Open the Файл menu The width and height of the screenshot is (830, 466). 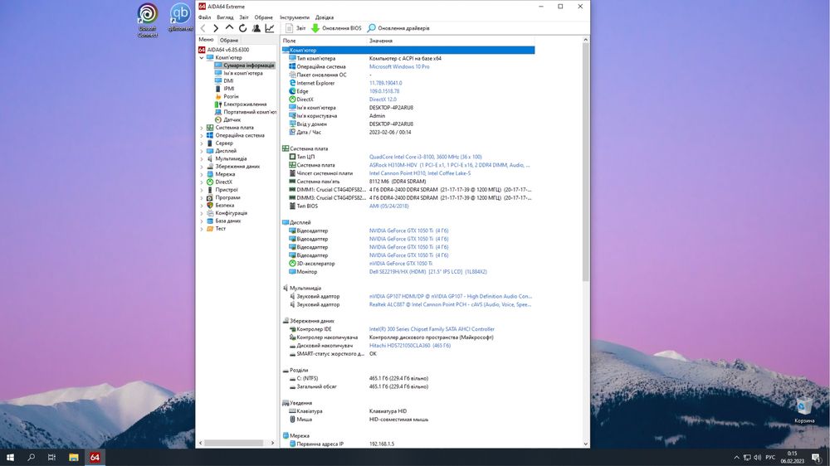click(204, 17)
